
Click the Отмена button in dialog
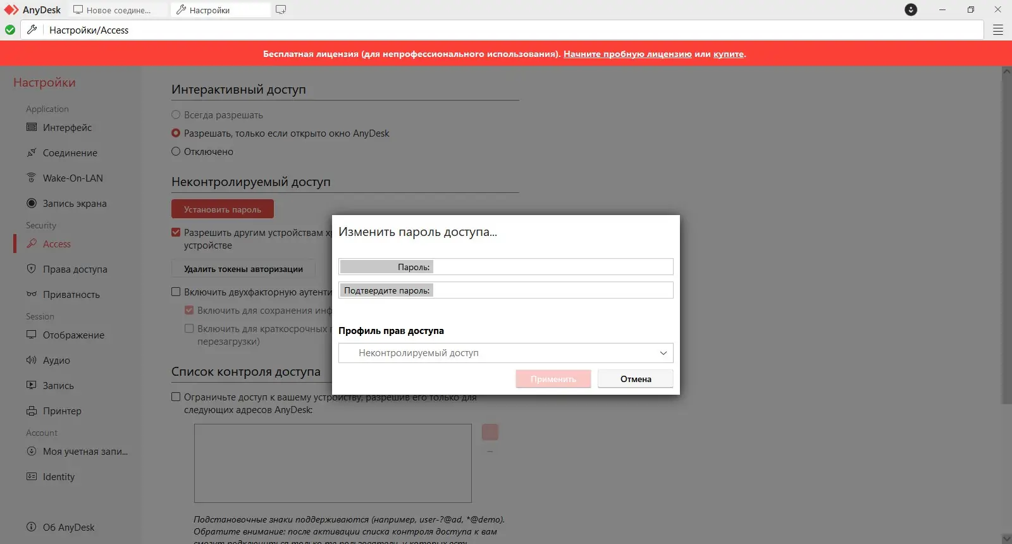point(636,379)
